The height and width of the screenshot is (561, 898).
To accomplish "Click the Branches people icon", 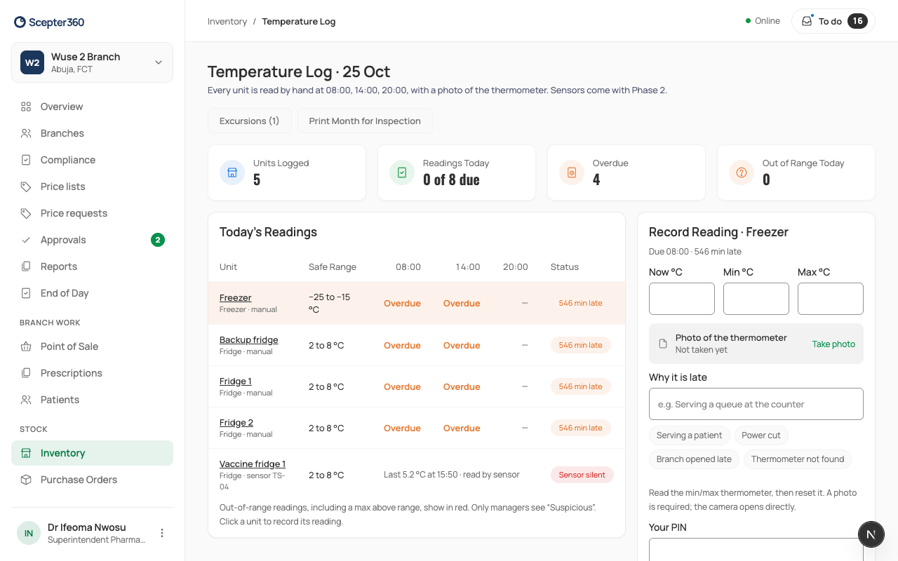I will click(26, 133).
